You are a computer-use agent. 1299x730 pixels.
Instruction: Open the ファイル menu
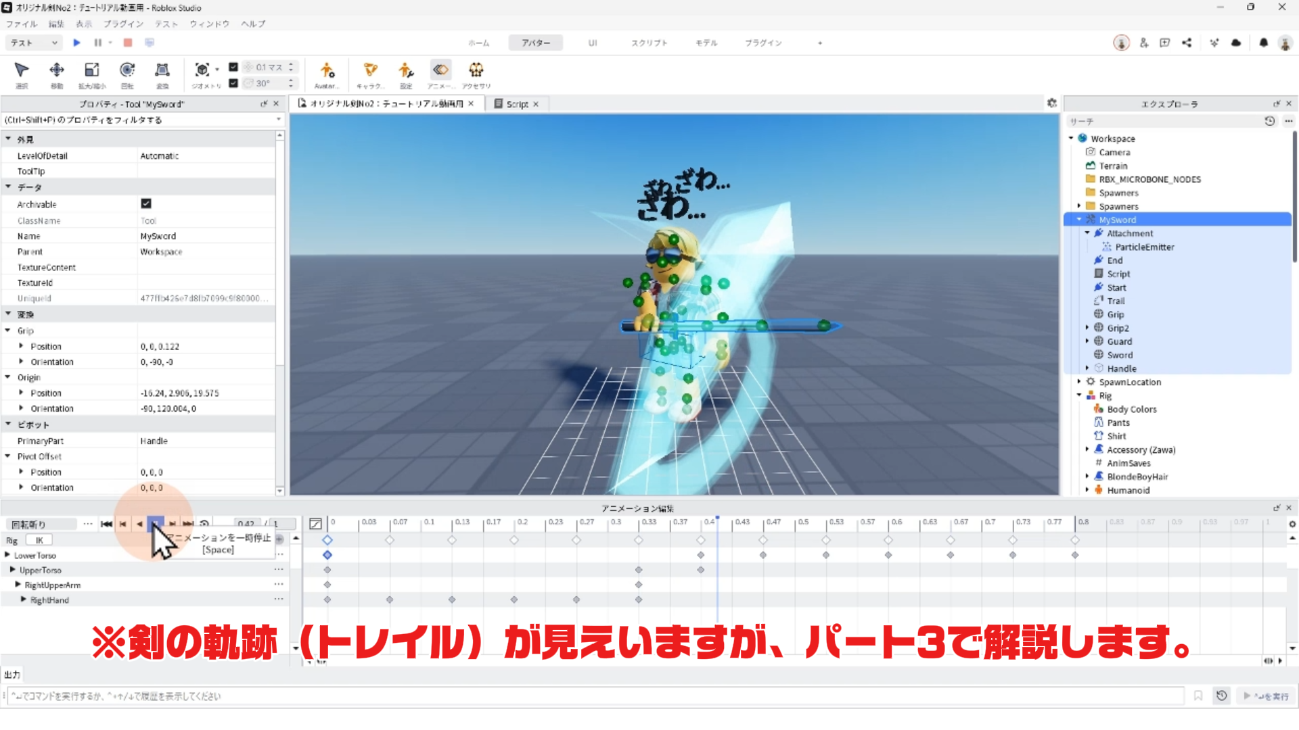click(22, 24)
